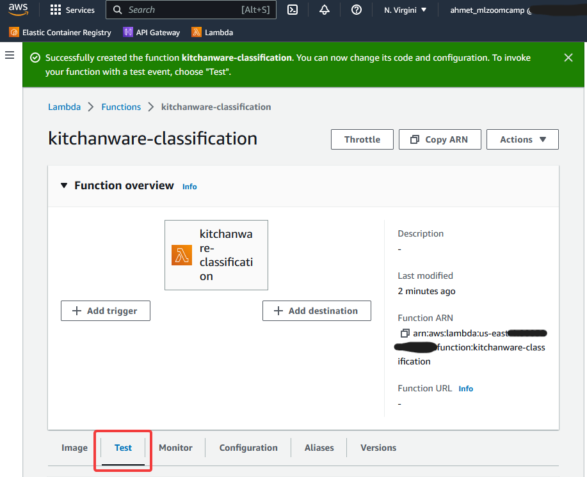Viewport: 587px width, 477px height.
Task: Open the notifications bell
Action: point(325,10)
